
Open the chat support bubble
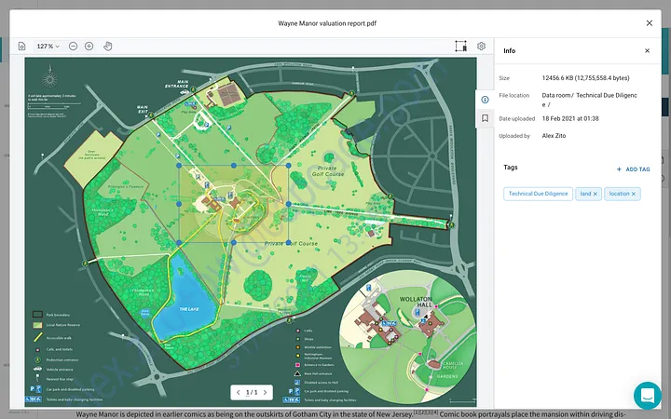648,395
